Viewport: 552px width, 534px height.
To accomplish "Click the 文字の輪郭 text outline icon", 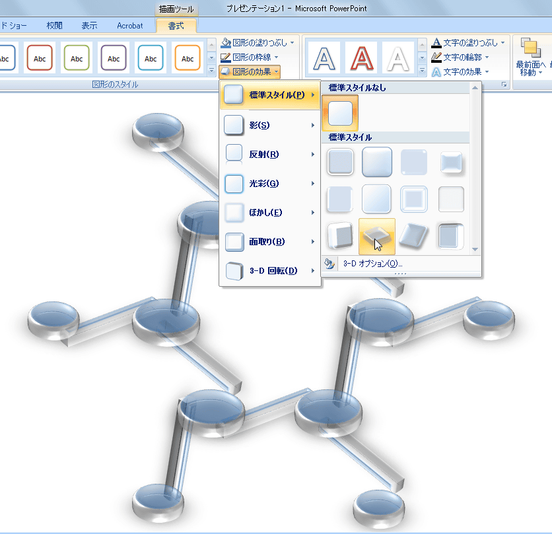I will 436,57.
